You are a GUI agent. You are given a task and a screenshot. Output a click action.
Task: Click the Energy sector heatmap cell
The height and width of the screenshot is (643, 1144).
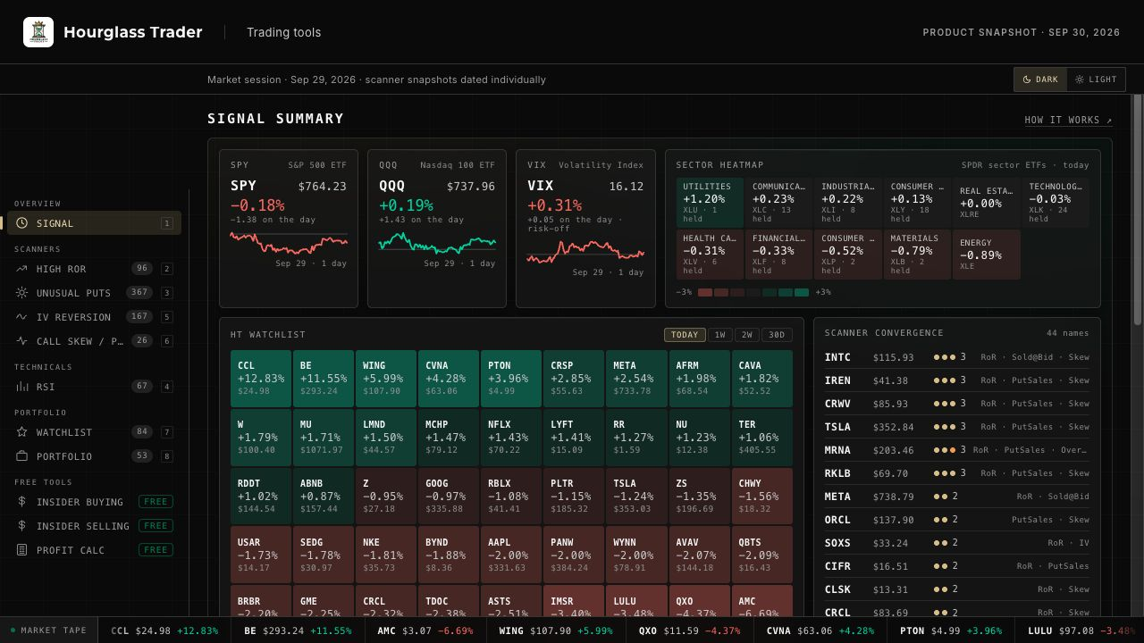987,255
